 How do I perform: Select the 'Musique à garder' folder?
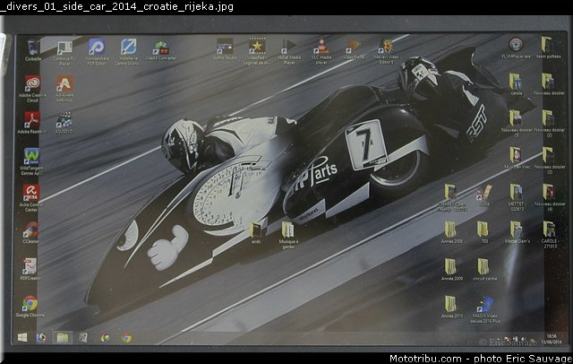coord(288,235)
